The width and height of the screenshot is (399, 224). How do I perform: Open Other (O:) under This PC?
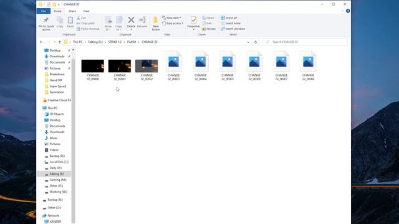click(54, 186)
